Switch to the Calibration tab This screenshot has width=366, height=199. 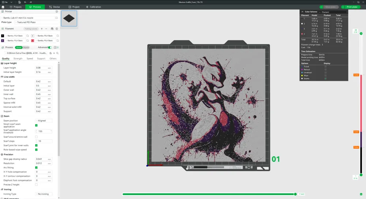click(x=94, y=7)
